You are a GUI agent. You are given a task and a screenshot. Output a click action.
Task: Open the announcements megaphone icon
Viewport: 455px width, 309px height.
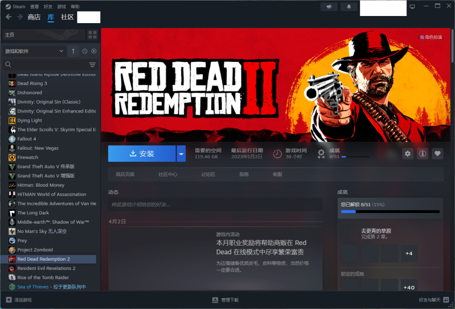pos(329,6)
